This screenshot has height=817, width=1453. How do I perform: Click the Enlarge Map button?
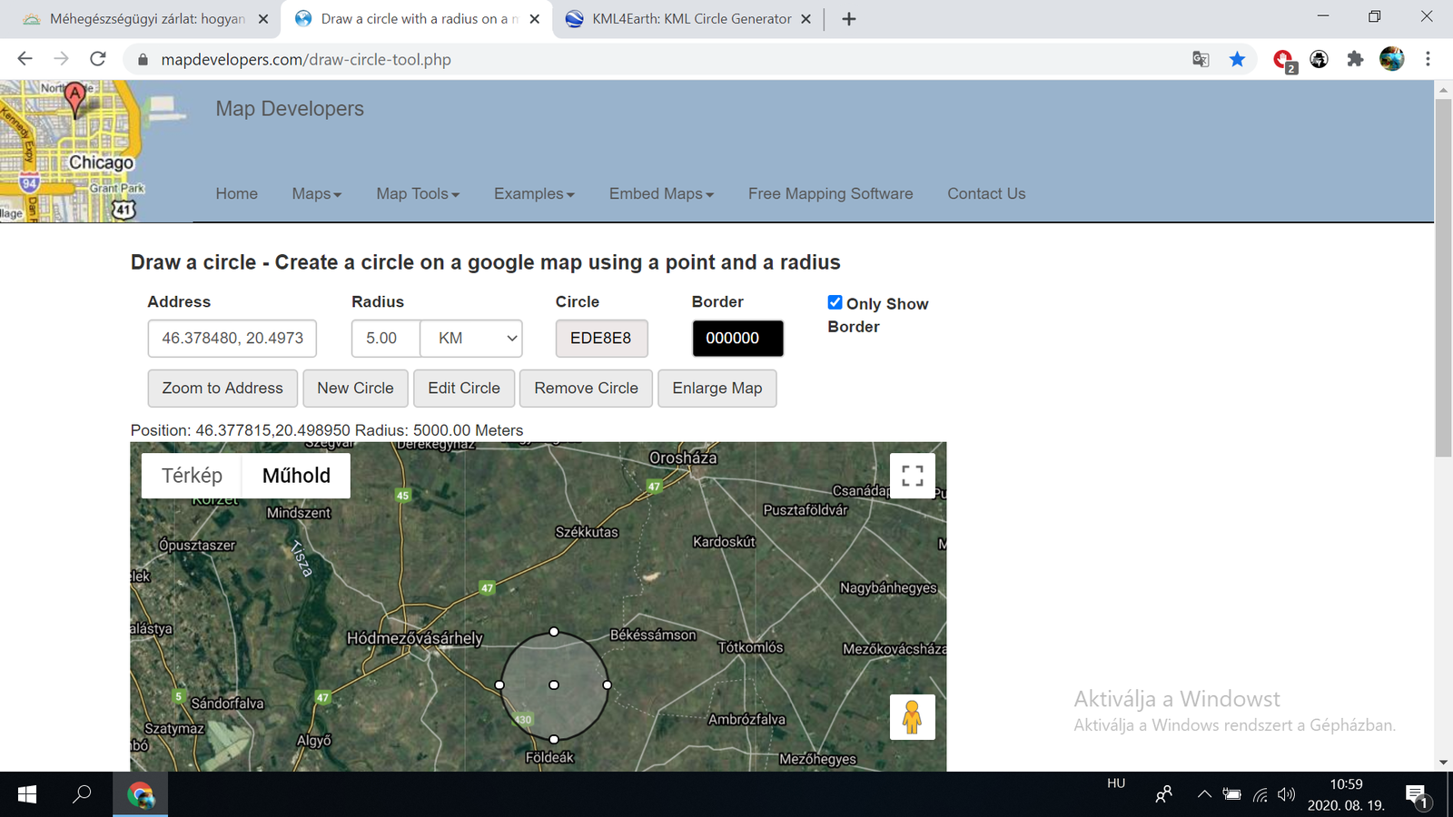[717, 389]
